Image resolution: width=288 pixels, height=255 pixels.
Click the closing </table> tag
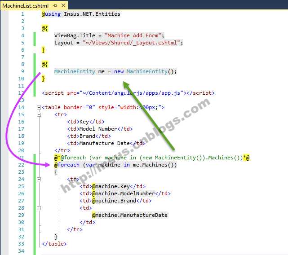tap(54, 244)
